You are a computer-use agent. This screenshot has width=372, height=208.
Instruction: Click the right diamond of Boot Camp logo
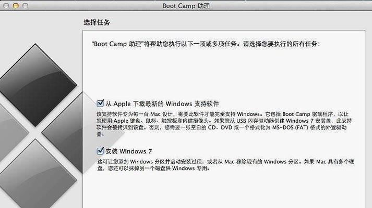pyautogui.click(x=63, y=133)
